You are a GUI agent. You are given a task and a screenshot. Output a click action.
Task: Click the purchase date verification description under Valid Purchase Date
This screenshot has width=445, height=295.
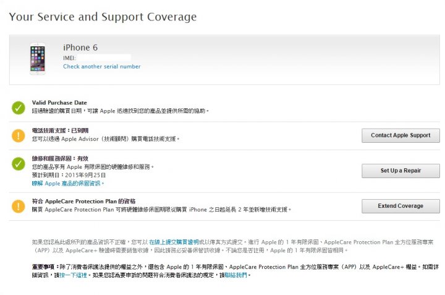[120, 111]
